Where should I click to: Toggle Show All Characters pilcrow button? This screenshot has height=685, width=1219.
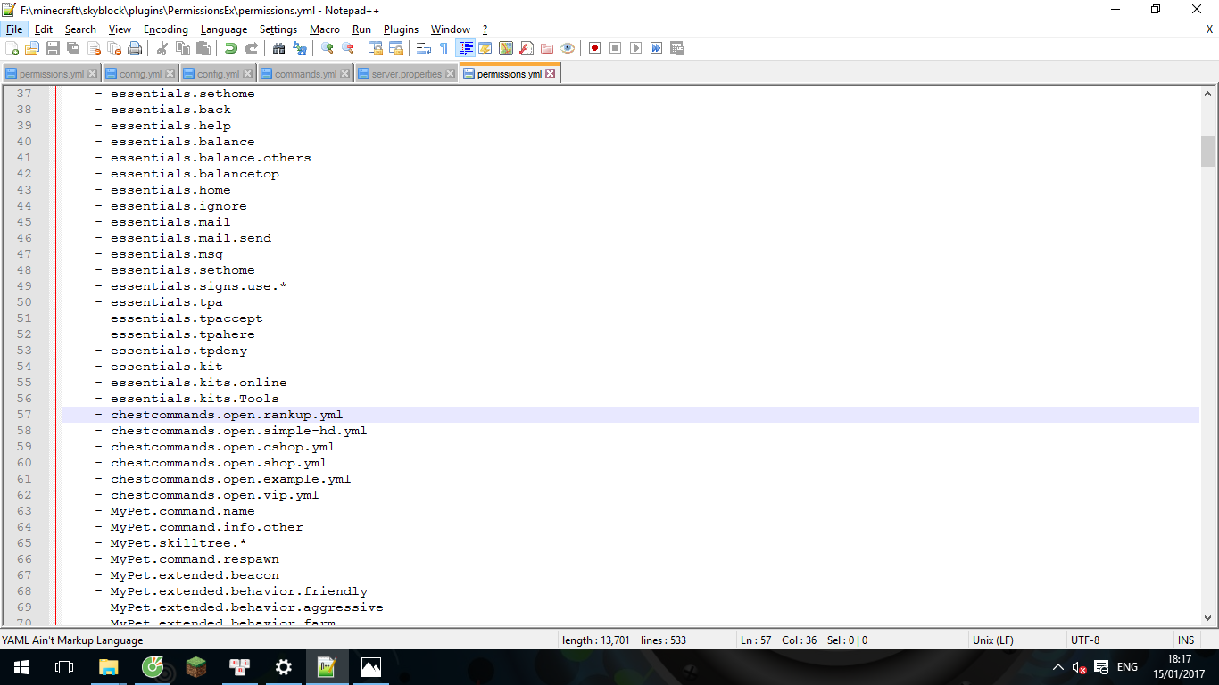tap(444, 48)
